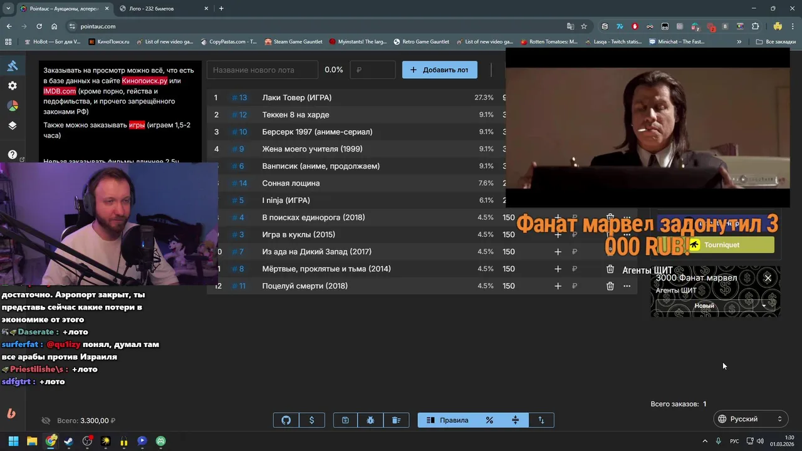
Task: Close the 3000 Фанат марвел donation card
Action: (x=768, y=278)
